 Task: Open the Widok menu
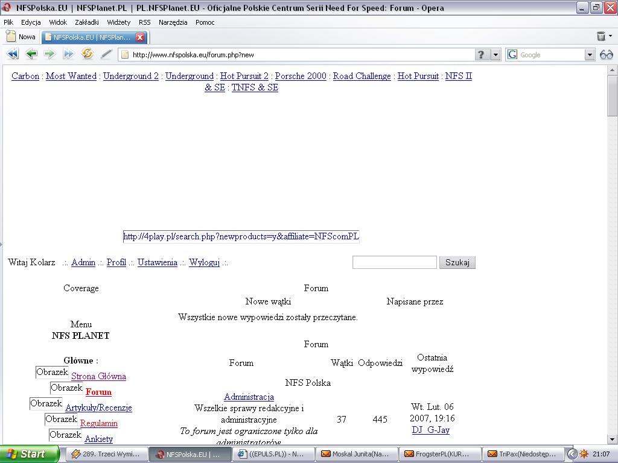pos(58,22)
